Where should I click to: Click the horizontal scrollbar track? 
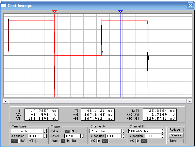97,101
